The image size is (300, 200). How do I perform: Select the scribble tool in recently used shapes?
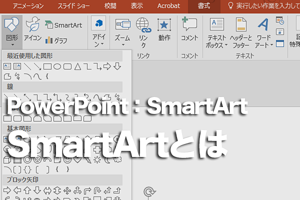click(x=17, y=76)
